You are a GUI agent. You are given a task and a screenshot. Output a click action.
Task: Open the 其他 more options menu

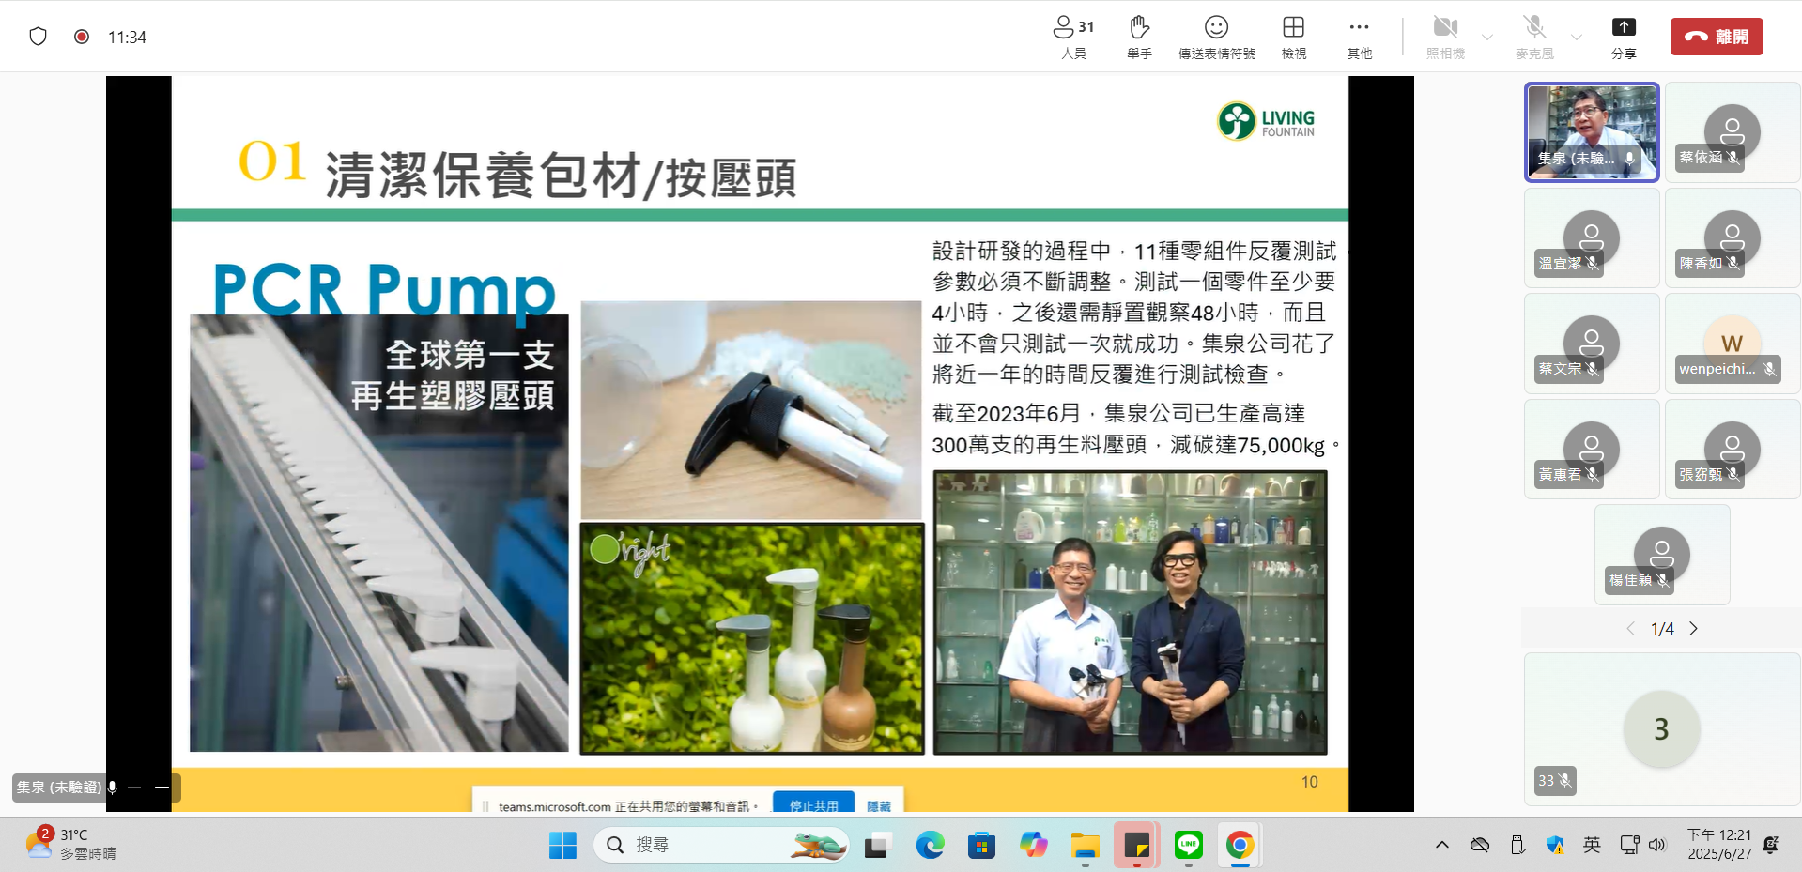point(1359,37)
